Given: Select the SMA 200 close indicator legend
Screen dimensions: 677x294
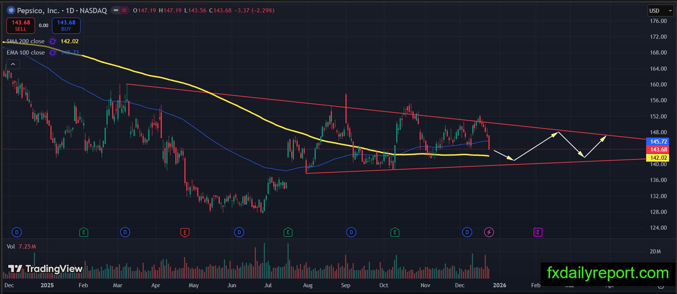Looking at the screenshot, I should click(26, 41).
